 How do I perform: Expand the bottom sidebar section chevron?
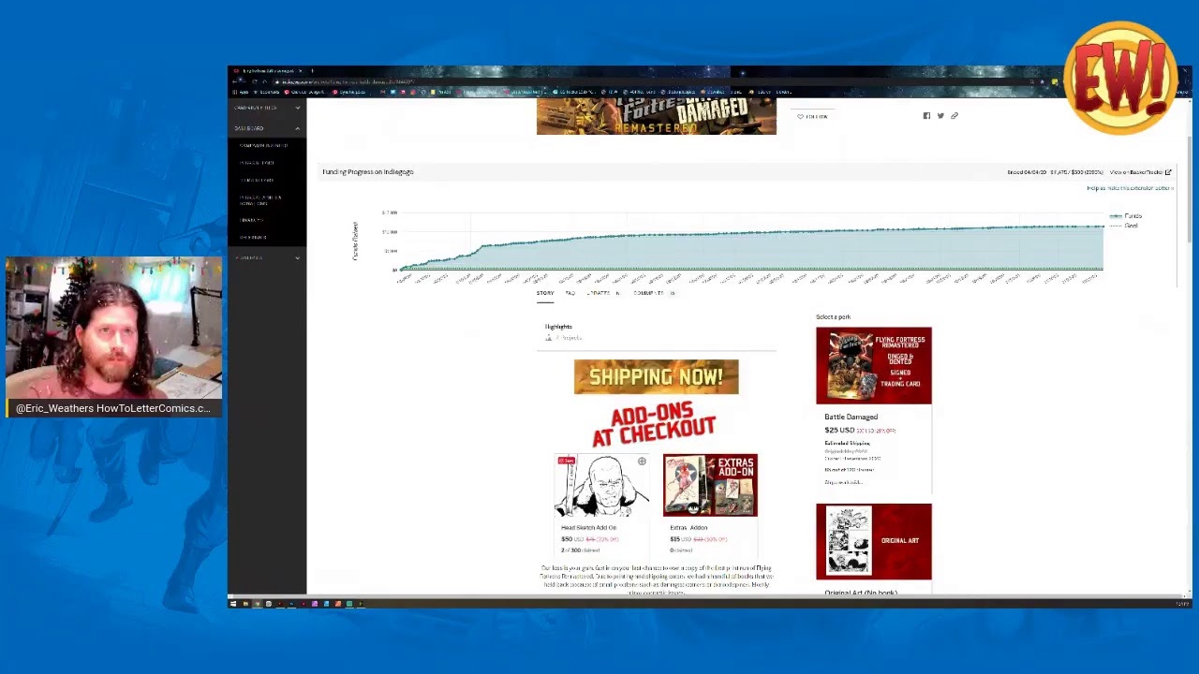297,257
